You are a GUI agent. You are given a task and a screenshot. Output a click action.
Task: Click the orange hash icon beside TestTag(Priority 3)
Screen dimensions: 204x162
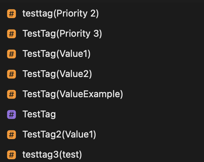[11, 34]
